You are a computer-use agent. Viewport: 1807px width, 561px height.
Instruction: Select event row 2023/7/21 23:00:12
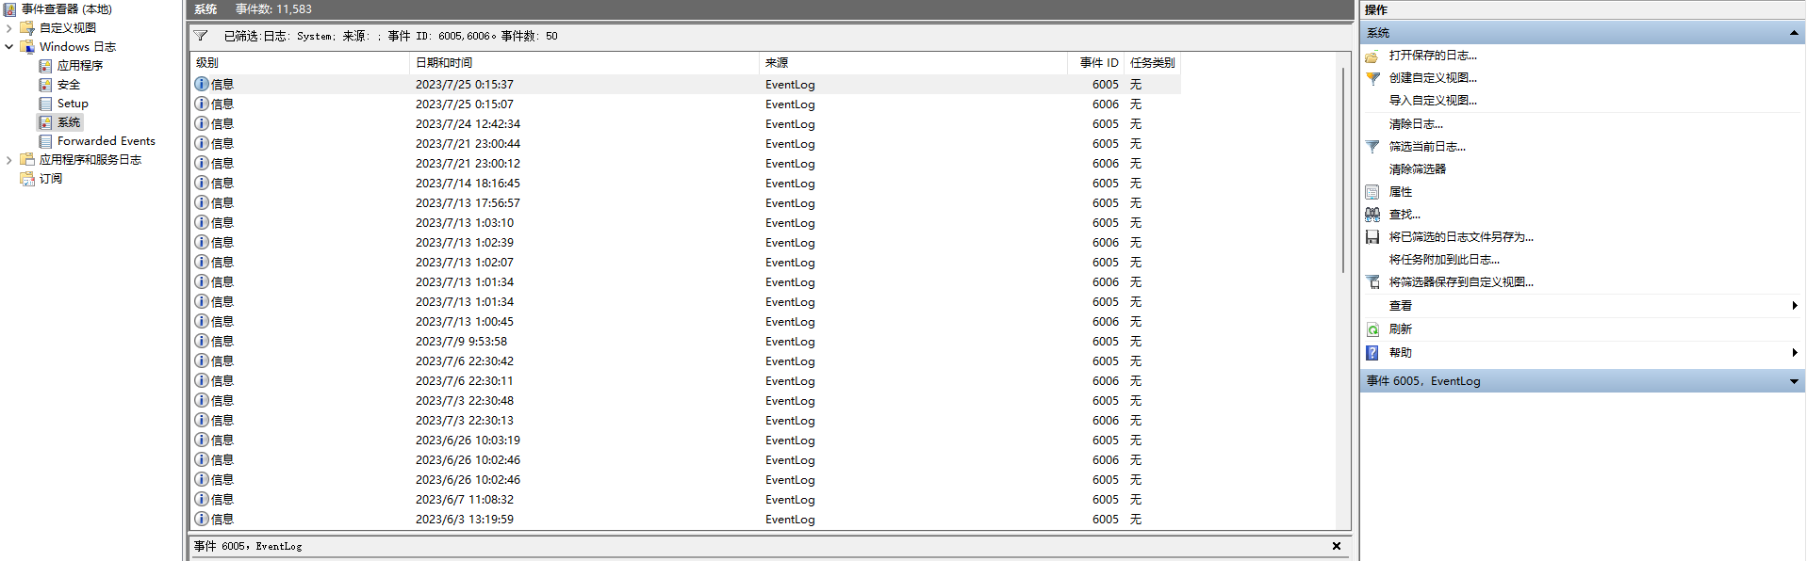(x=685, y=164)
